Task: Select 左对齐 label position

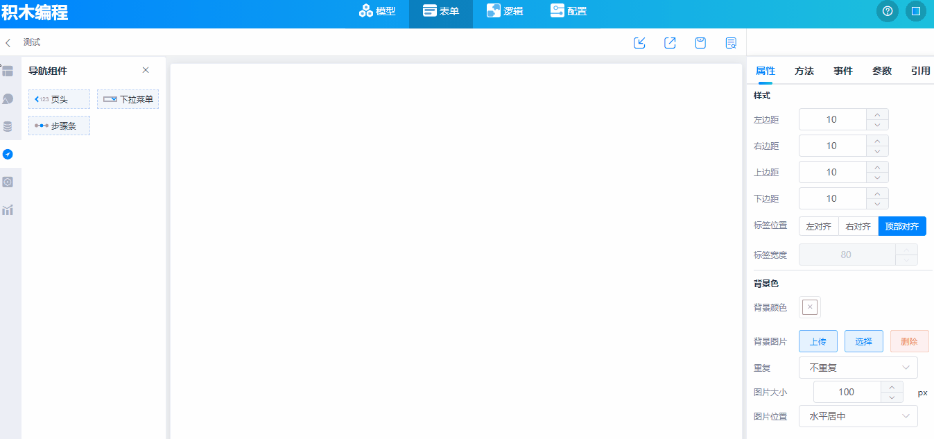Action: tap(819, 226)
